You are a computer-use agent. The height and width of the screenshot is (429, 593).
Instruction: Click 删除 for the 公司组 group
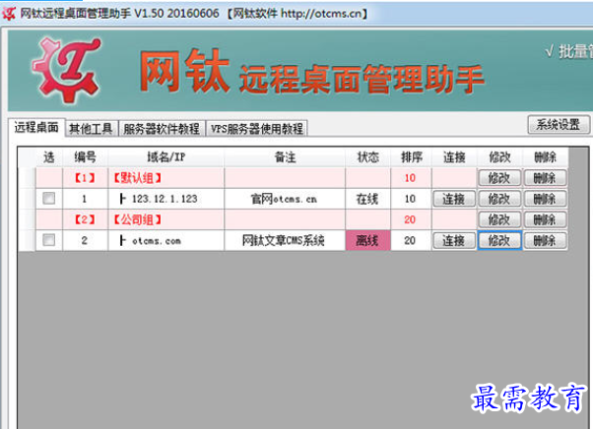[546, 219]
